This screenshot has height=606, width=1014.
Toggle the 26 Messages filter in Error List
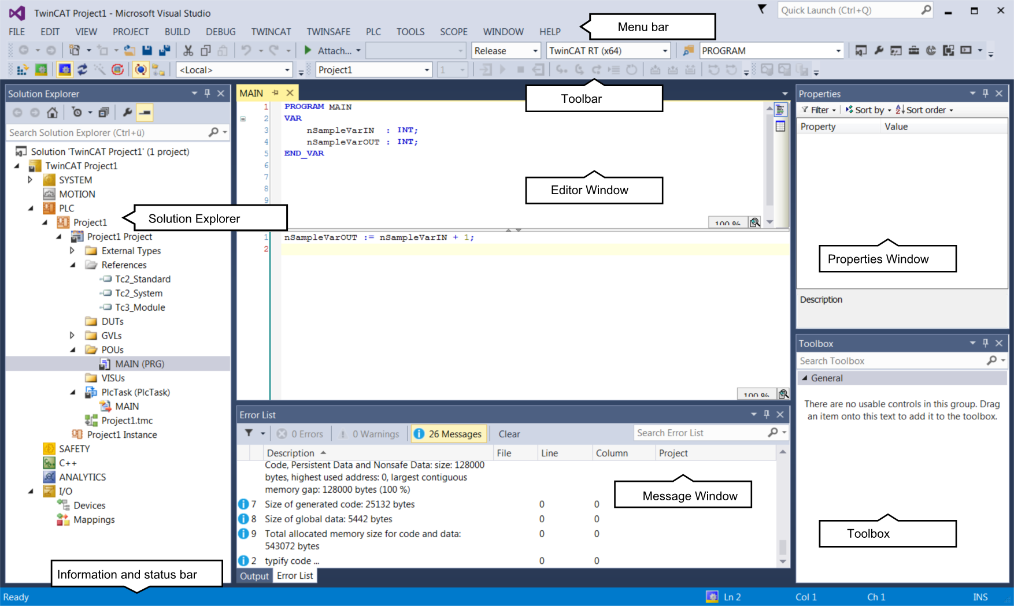449,433
